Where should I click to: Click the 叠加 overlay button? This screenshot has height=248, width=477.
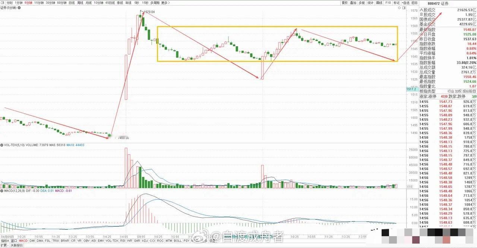(353, 3)
